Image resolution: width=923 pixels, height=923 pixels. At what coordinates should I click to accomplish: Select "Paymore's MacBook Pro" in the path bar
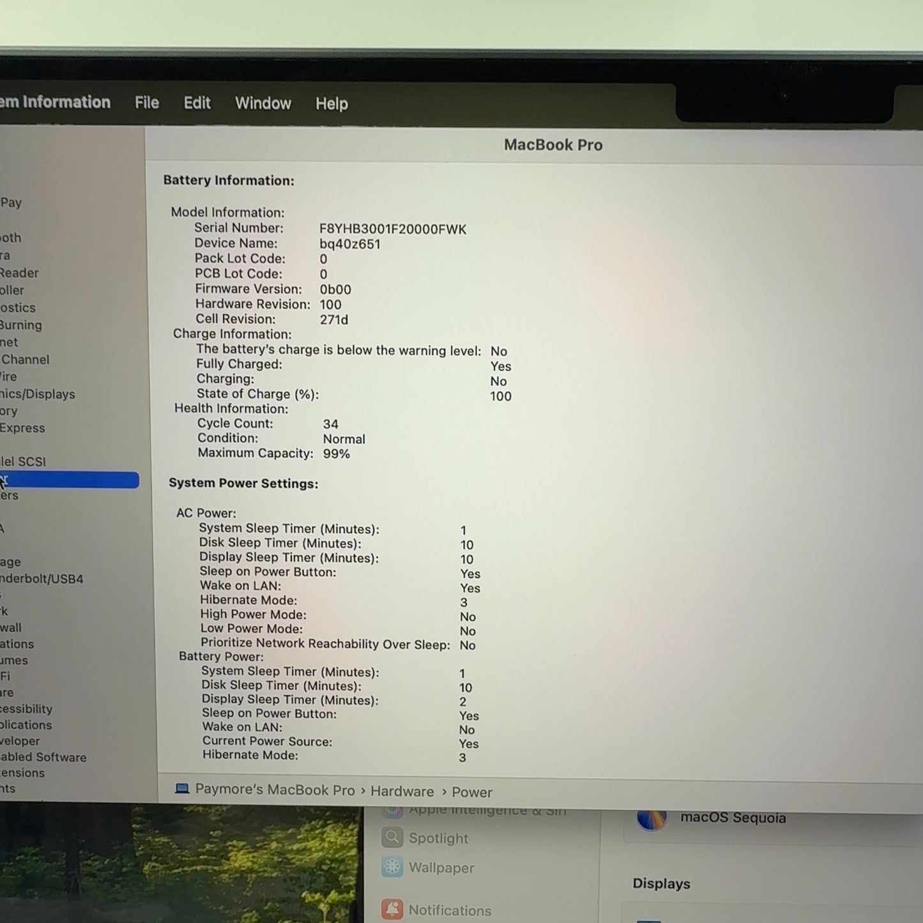pos(275,790)
